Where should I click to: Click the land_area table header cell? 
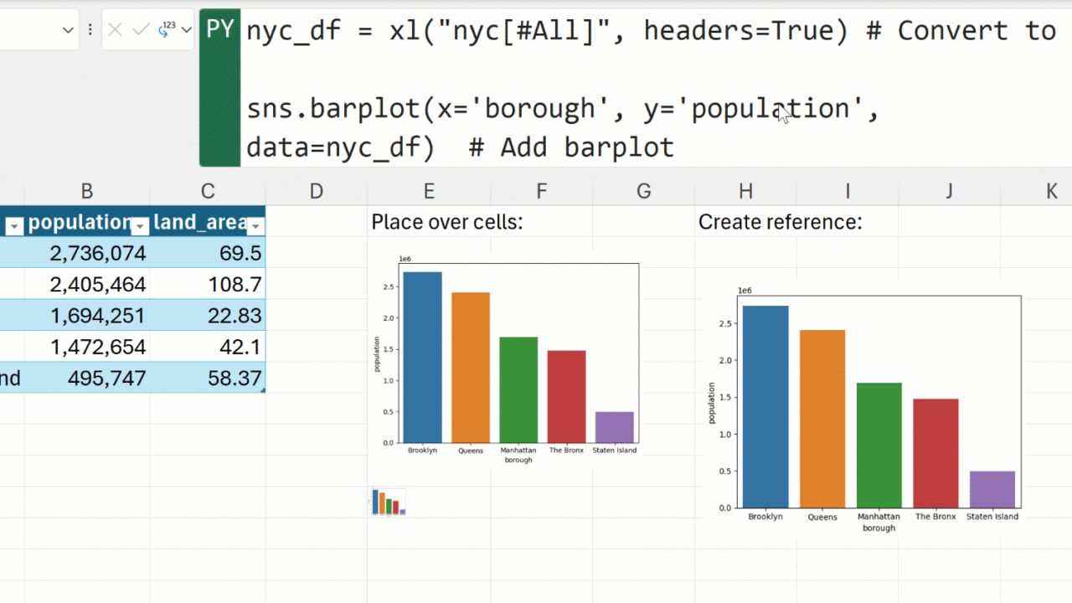coord(208,223)
